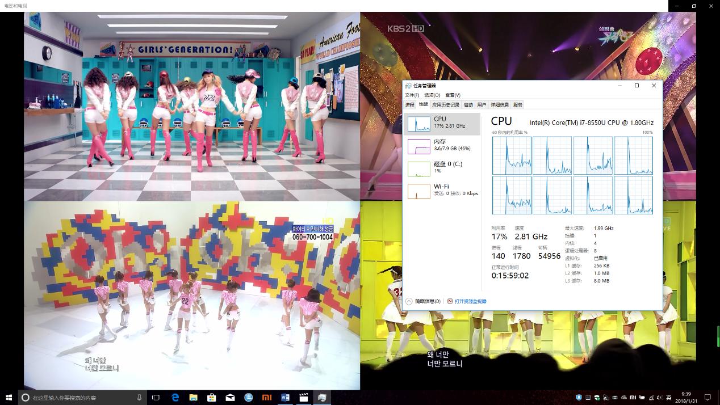This screenshot has width=720, height=405.
Task: Open the 查看(V) menu in Task Manager
Action: coord(453,95)
